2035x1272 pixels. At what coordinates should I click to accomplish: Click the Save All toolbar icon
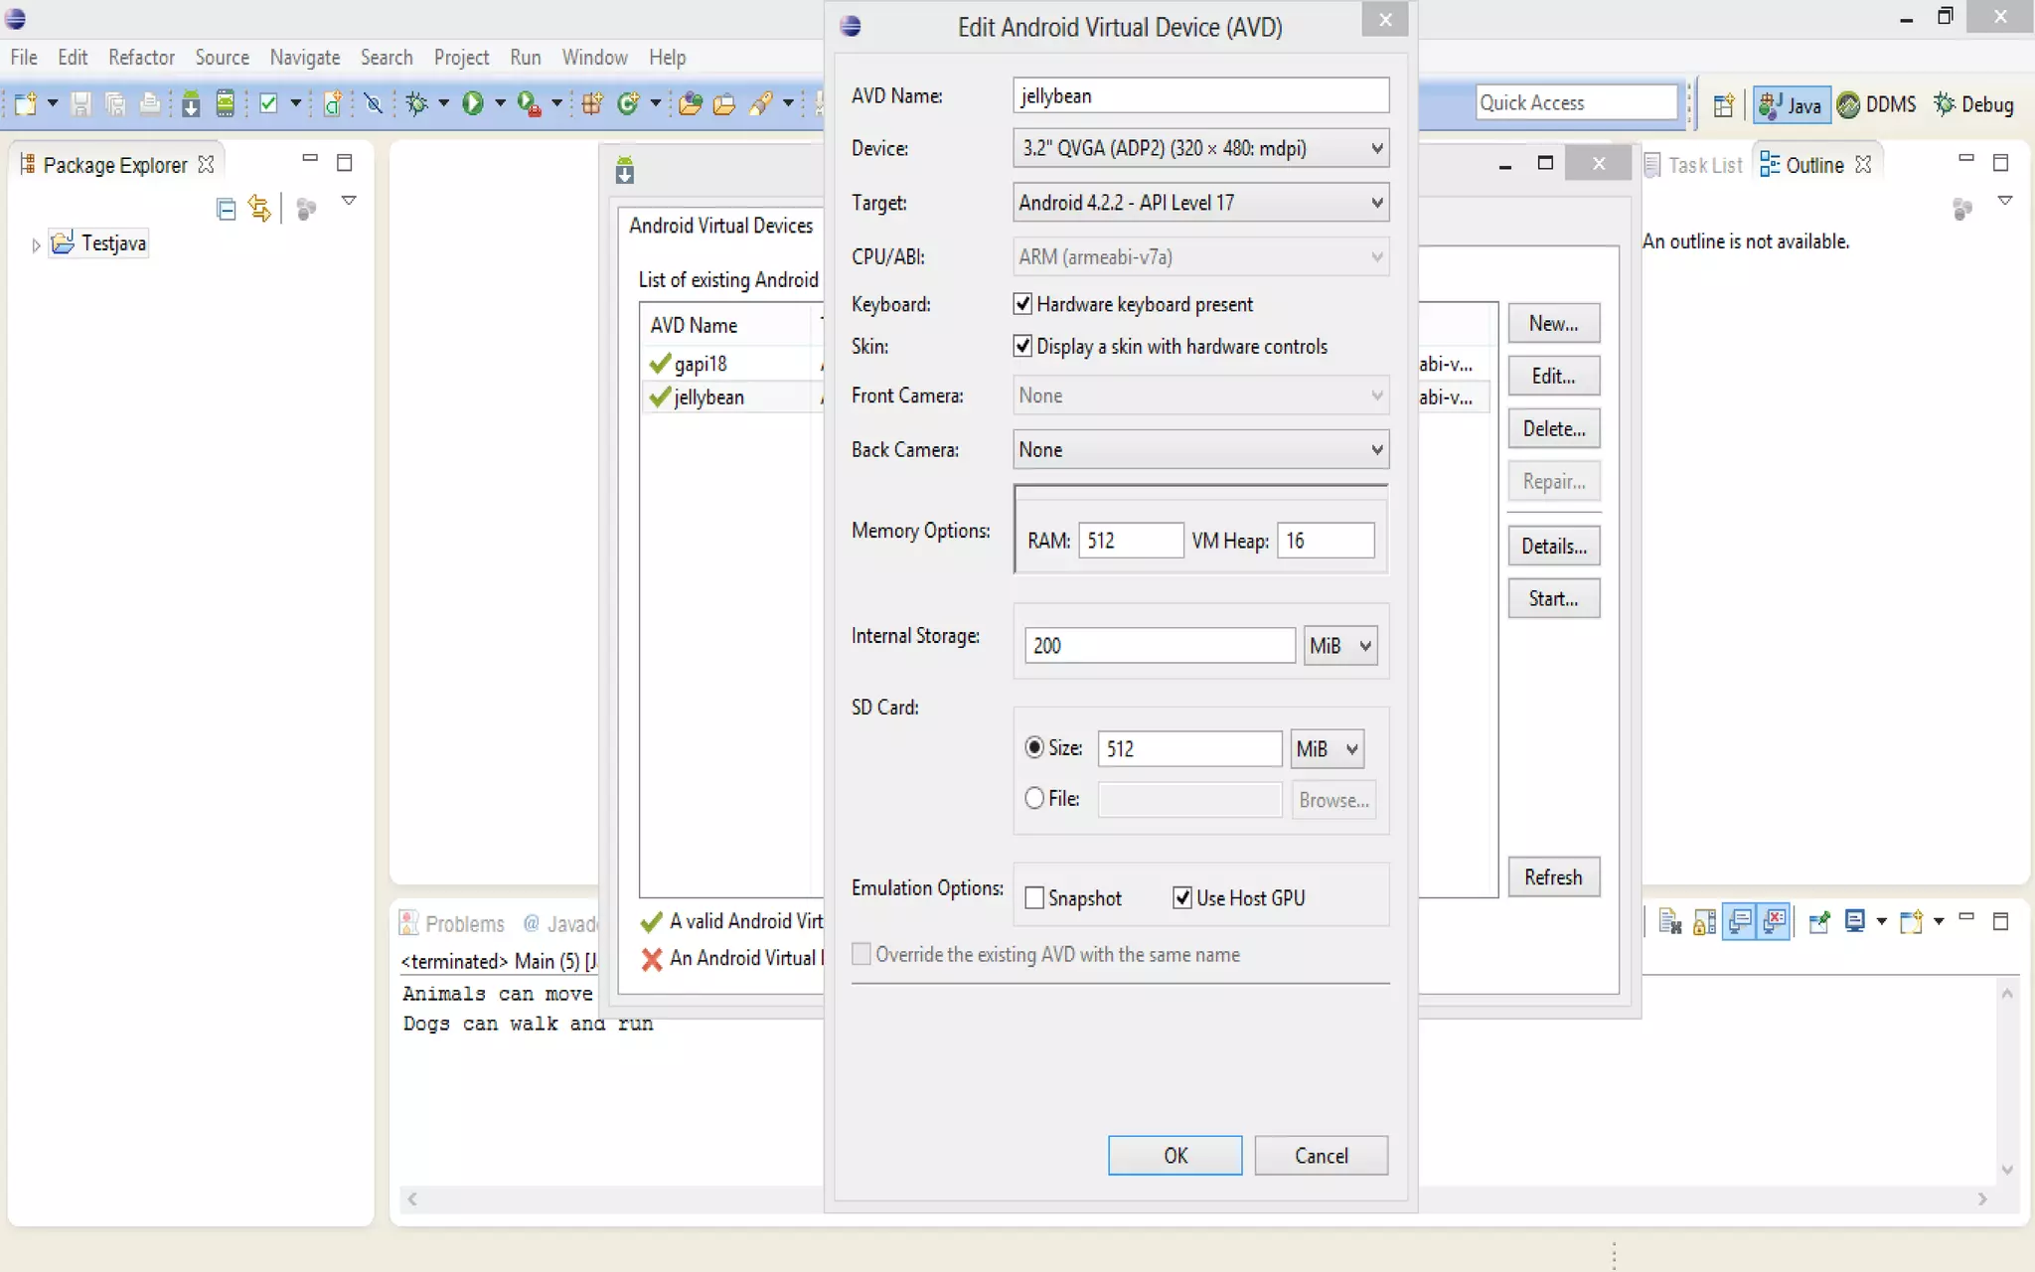point(115,103)
